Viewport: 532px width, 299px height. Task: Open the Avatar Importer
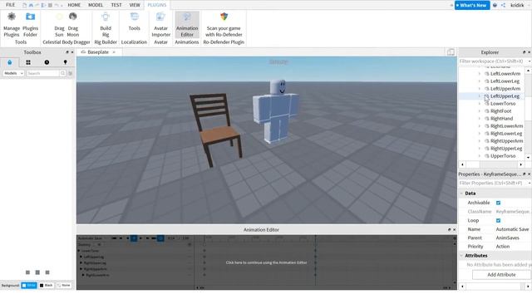pos(160,25)
